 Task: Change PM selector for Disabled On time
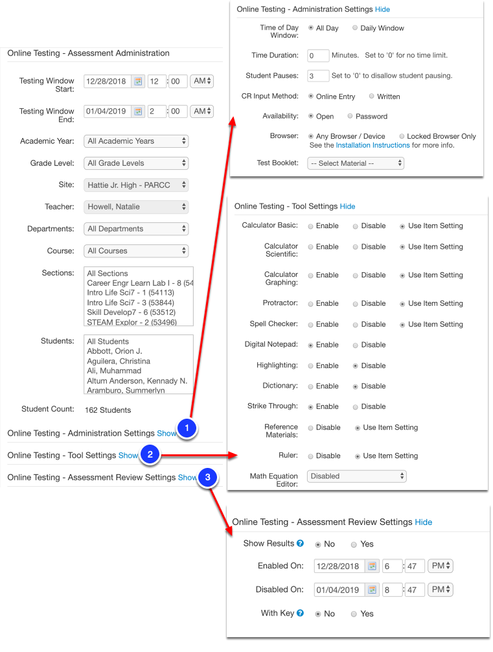[x=441, y=590]
